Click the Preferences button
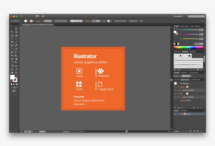The width and height of the screenshot is (215, 146). click(133, 21)
